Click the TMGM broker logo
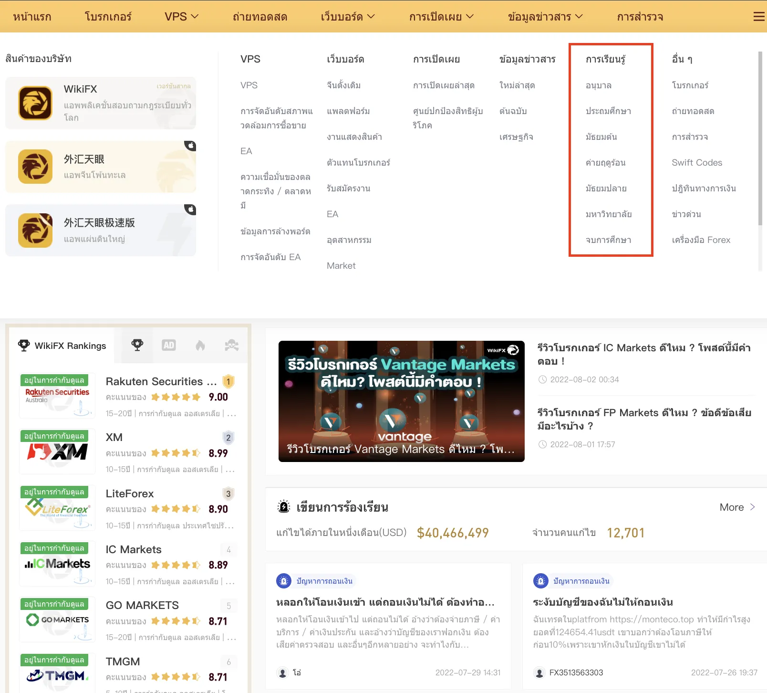Screen dimensions: 767x693 pyautogui.click(x=57, y=673)
